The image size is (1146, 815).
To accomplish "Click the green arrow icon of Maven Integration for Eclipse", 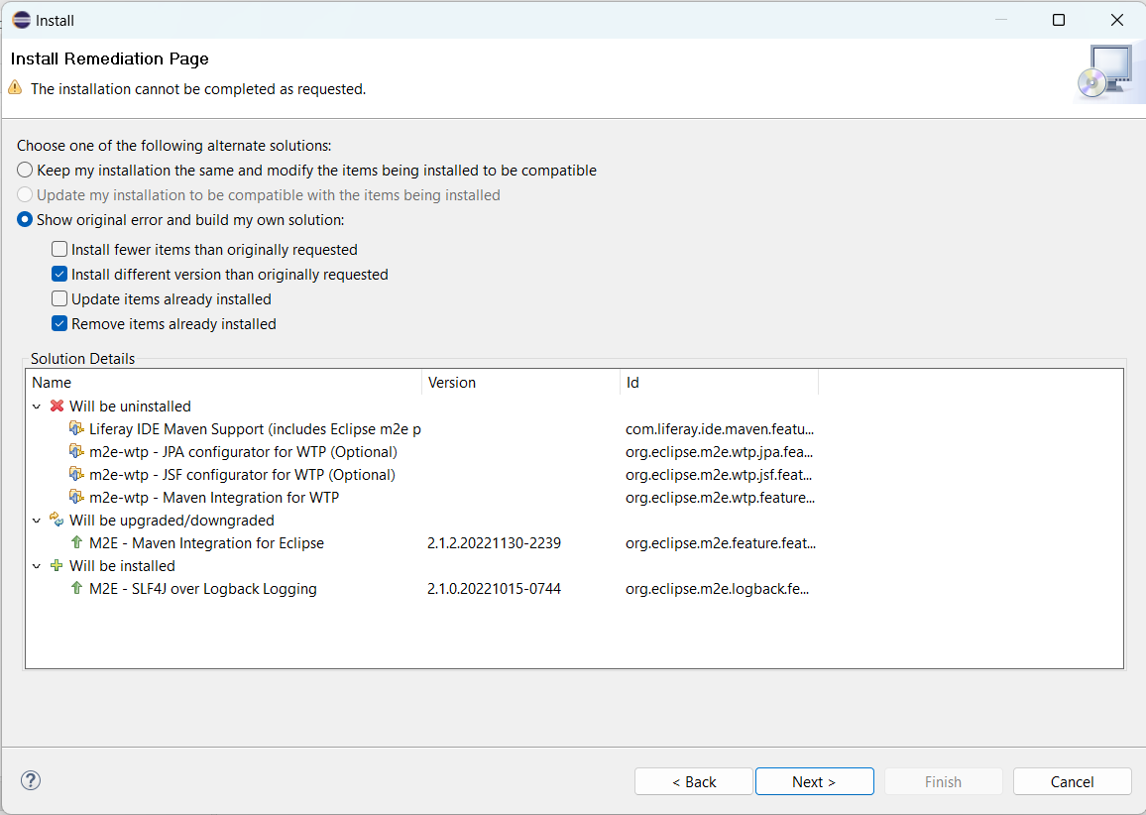I will (x=76, y=542).
